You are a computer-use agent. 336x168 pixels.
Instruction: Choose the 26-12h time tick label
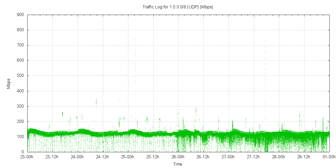point(203,157)
